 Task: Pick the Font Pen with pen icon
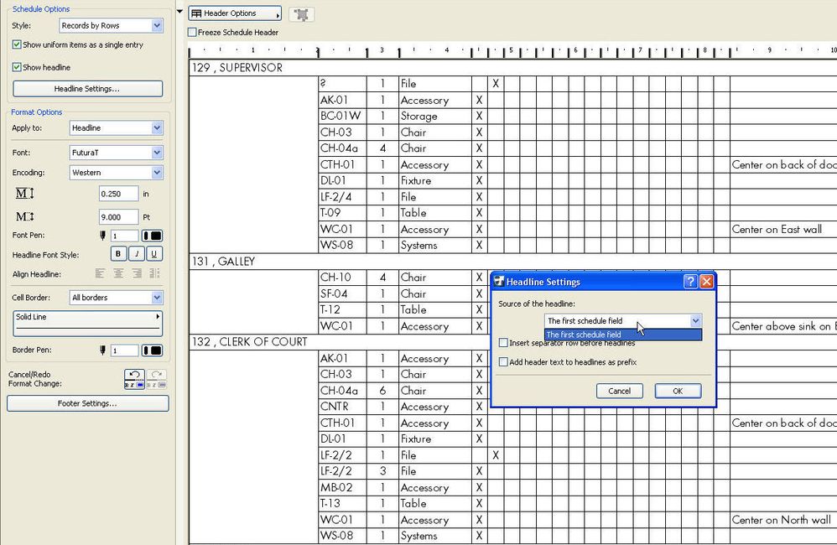point(101,236)
